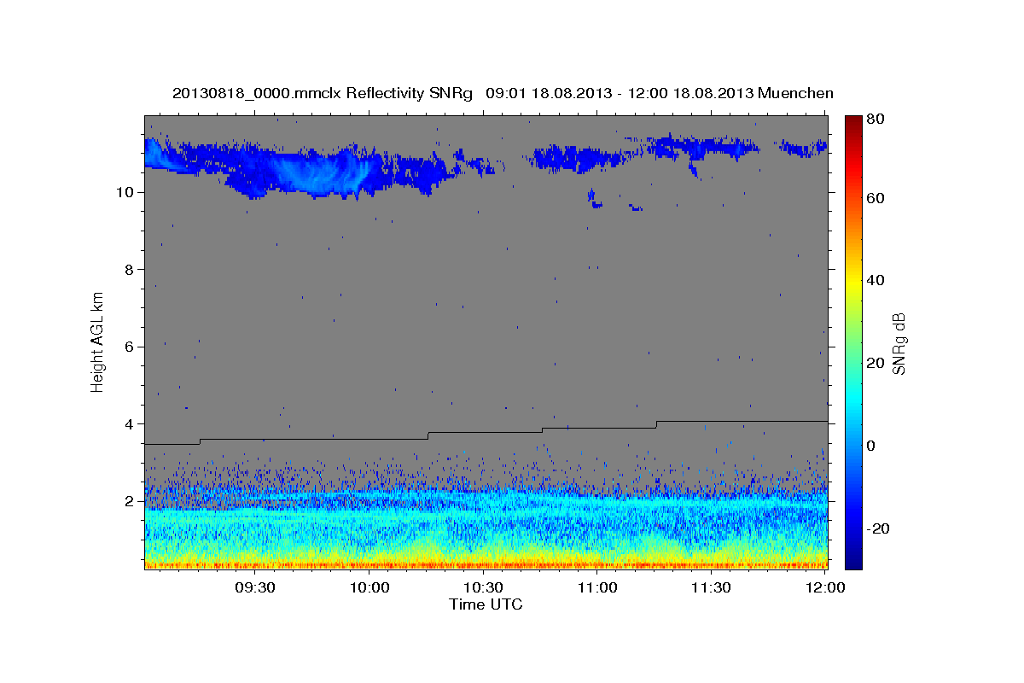
Task: Click the colorbar value label -20
Action: (x=878, y=528)
